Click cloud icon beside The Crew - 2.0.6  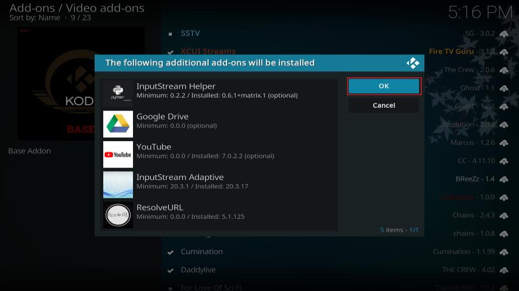504,70
